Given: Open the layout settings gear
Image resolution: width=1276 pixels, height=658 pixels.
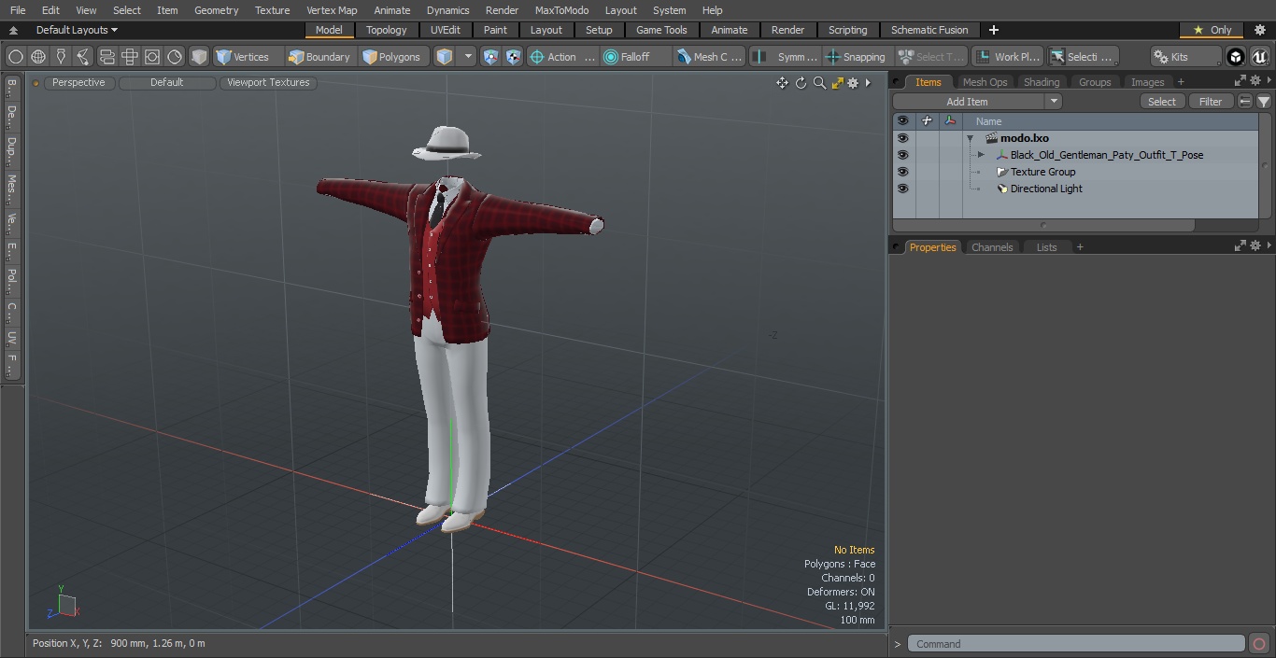Looking at the screenshot, I should tap(1260, 30).
